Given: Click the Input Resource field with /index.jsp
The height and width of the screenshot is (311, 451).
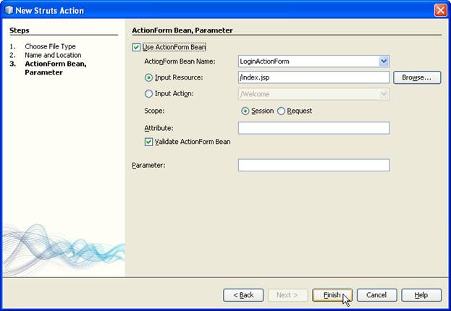Looking at the screenshot, I should pos(313,77).
